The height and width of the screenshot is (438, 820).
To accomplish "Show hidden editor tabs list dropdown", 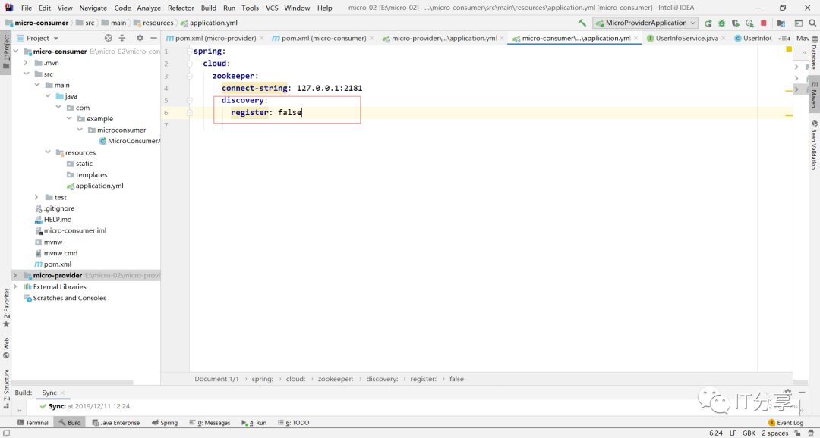I will [784, 38].
